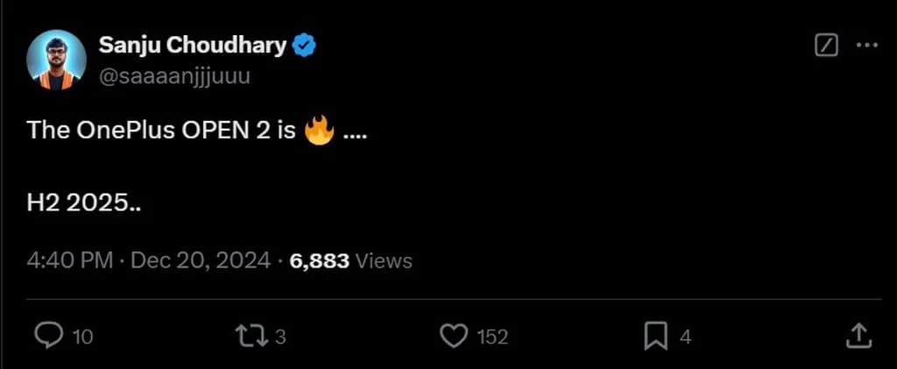Click the 152 likes count
Viewport: 897px width, 369px height.
[x=492, y=336]
